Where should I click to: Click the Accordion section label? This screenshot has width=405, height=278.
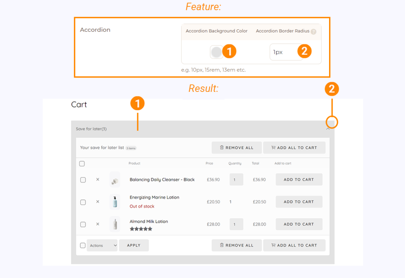pos(95,30)
